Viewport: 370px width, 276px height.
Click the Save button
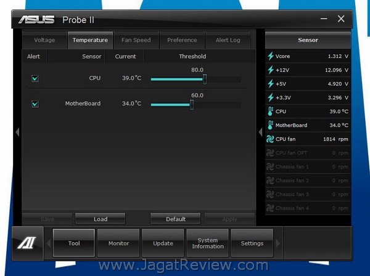47,219
